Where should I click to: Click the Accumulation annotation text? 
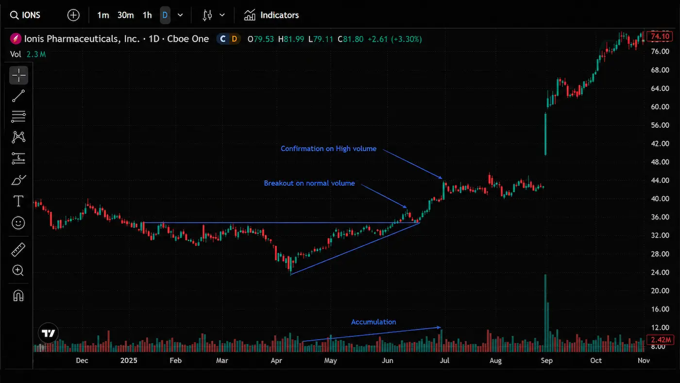(374, 322)
